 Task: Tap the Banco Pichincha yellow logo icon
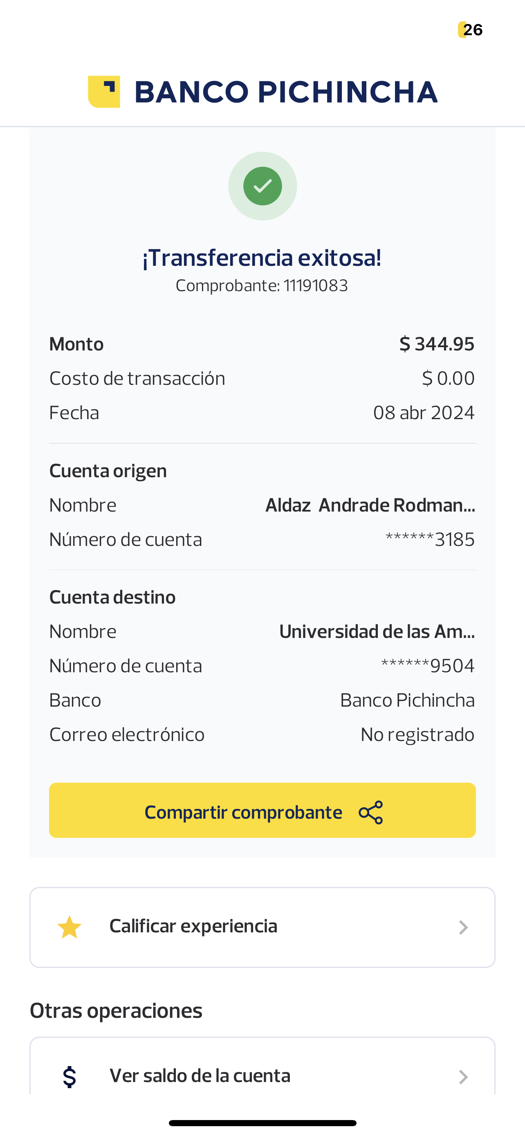point(104,92)
